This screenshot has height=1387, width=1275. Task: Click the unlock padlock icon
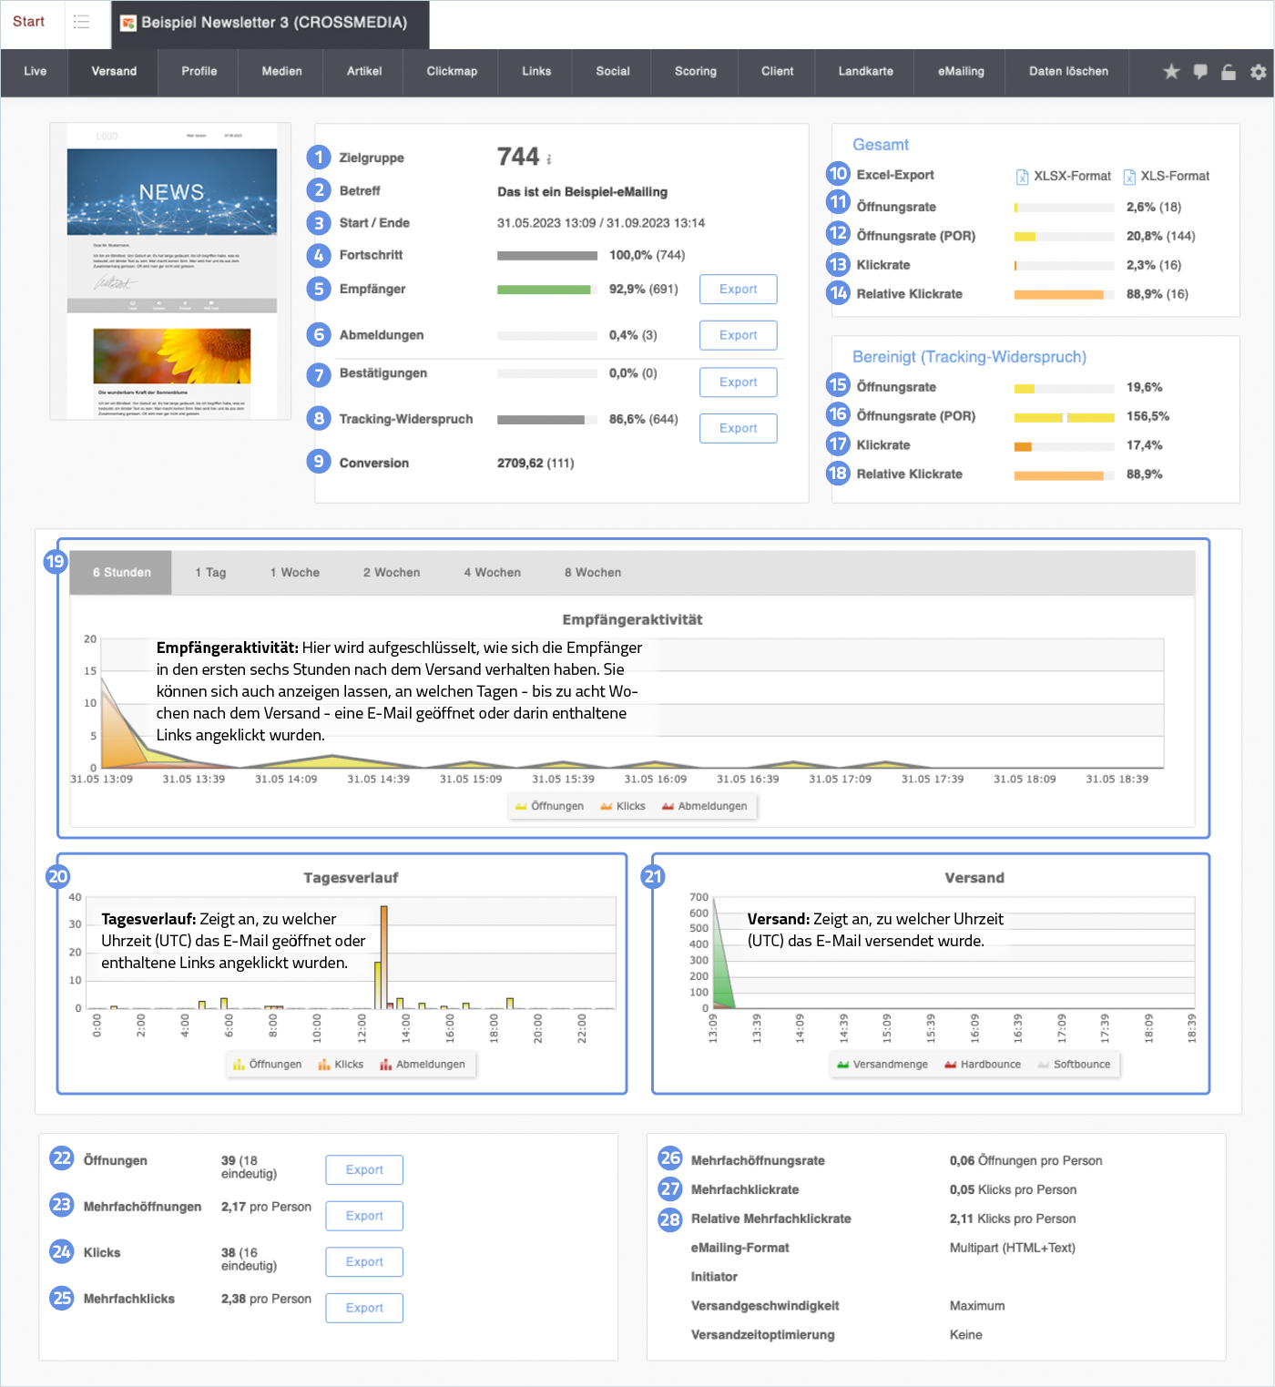click(1229, 72)
